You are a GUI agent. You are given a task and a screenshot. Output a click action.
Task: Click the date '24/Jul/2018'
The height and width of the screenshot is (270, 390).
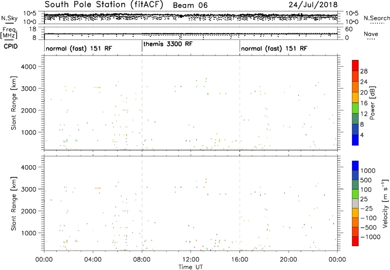(313, 5)
